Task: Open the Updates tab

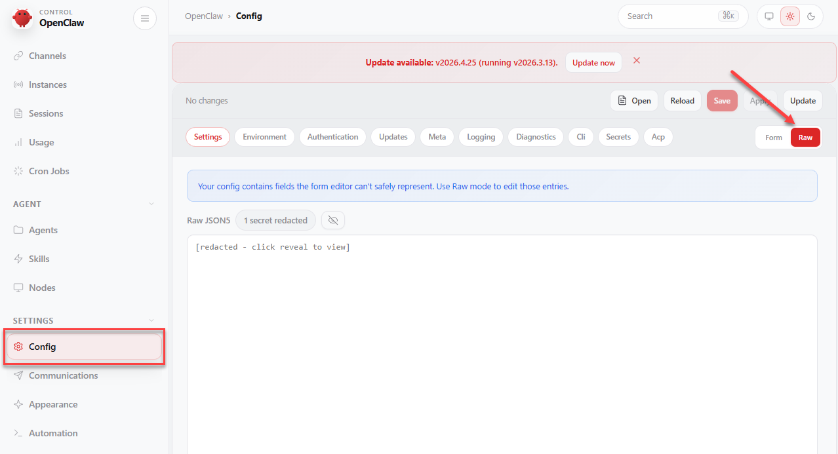Action: click(x=393, y=137)
